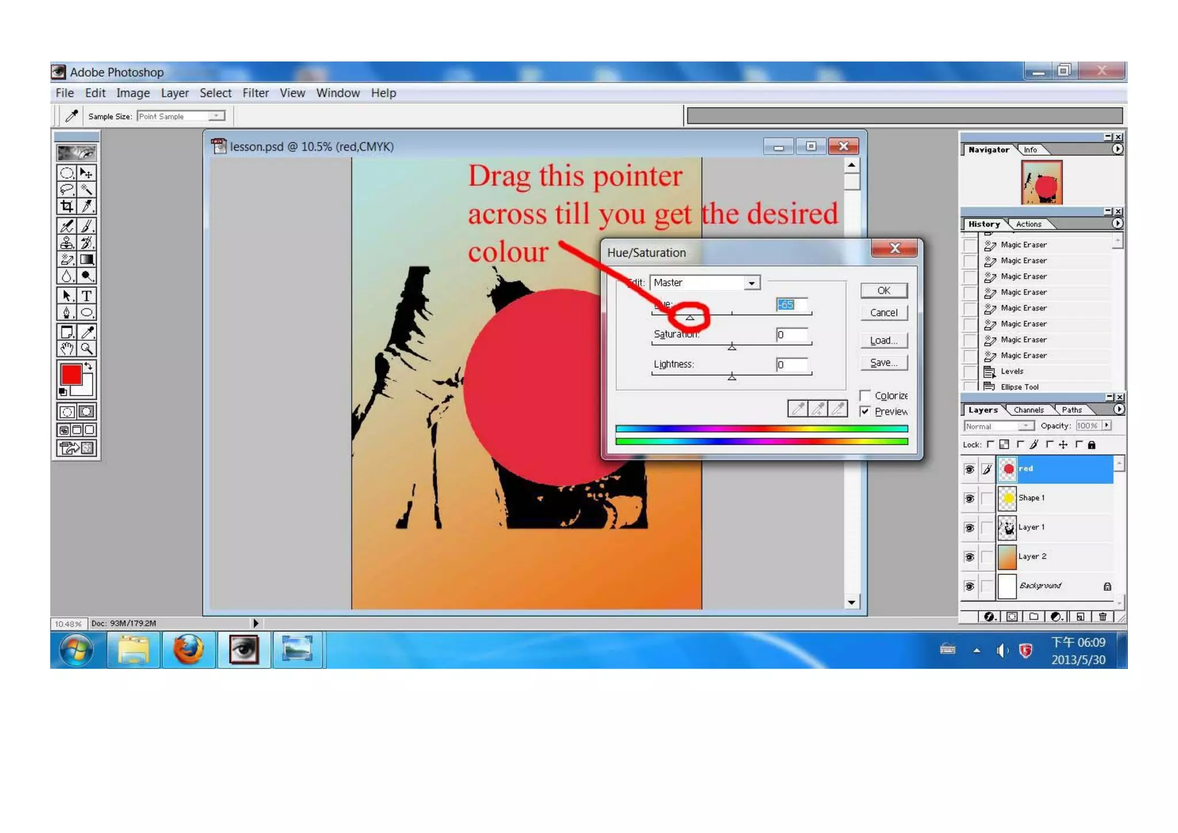Viewport: 1178px width, 833px height.
Task: Hide Layer 2 visibility eye
Action: click(x=969, y=557)
